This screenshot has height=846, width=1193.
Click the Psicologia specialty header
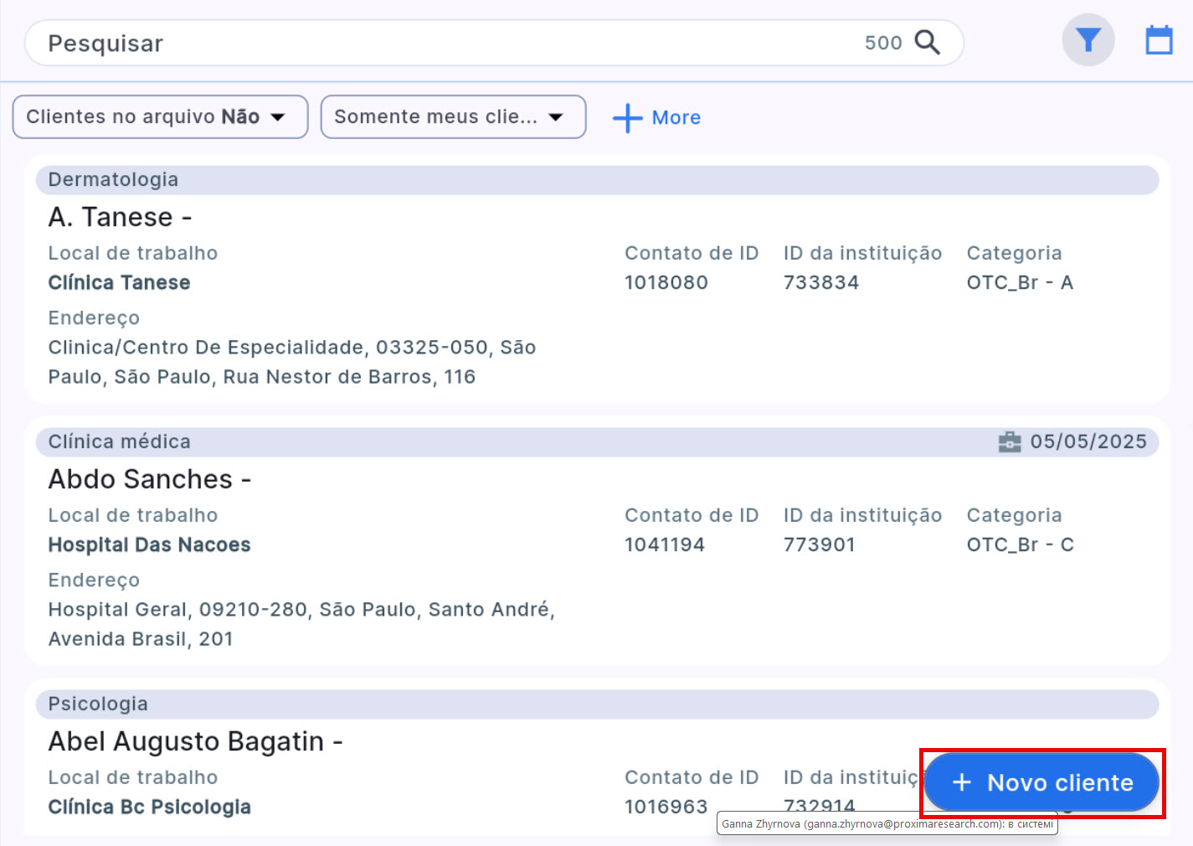[98, 704]
